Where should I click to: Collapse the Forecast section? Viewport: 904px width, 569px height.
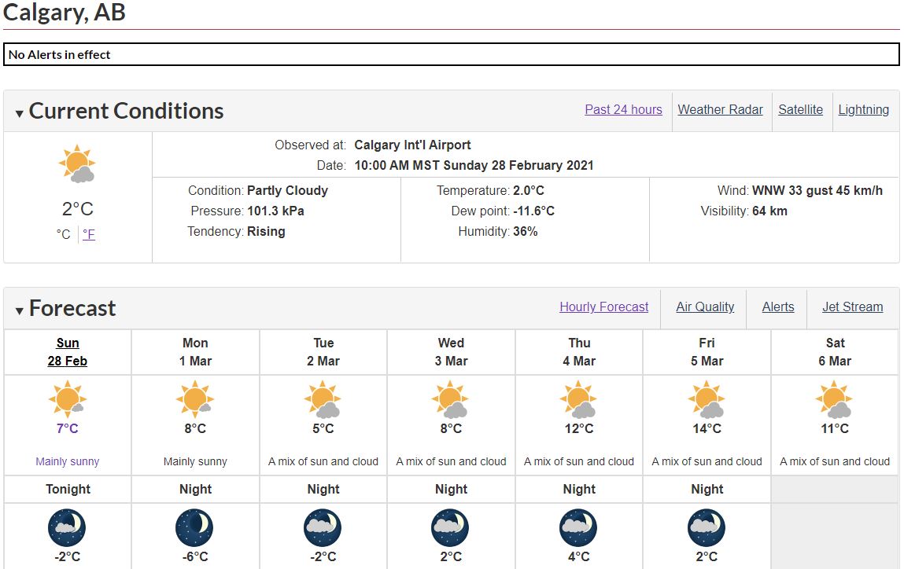click(20, 311)
